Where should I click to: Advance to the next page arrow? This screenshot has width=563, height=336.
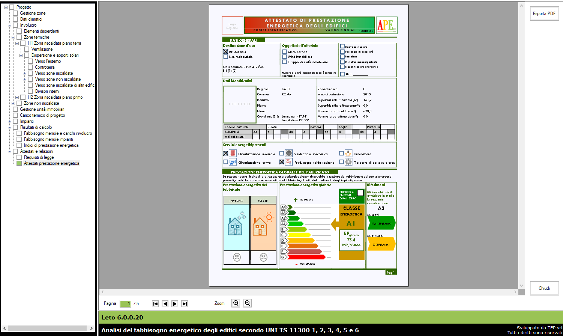click(175, 304)
